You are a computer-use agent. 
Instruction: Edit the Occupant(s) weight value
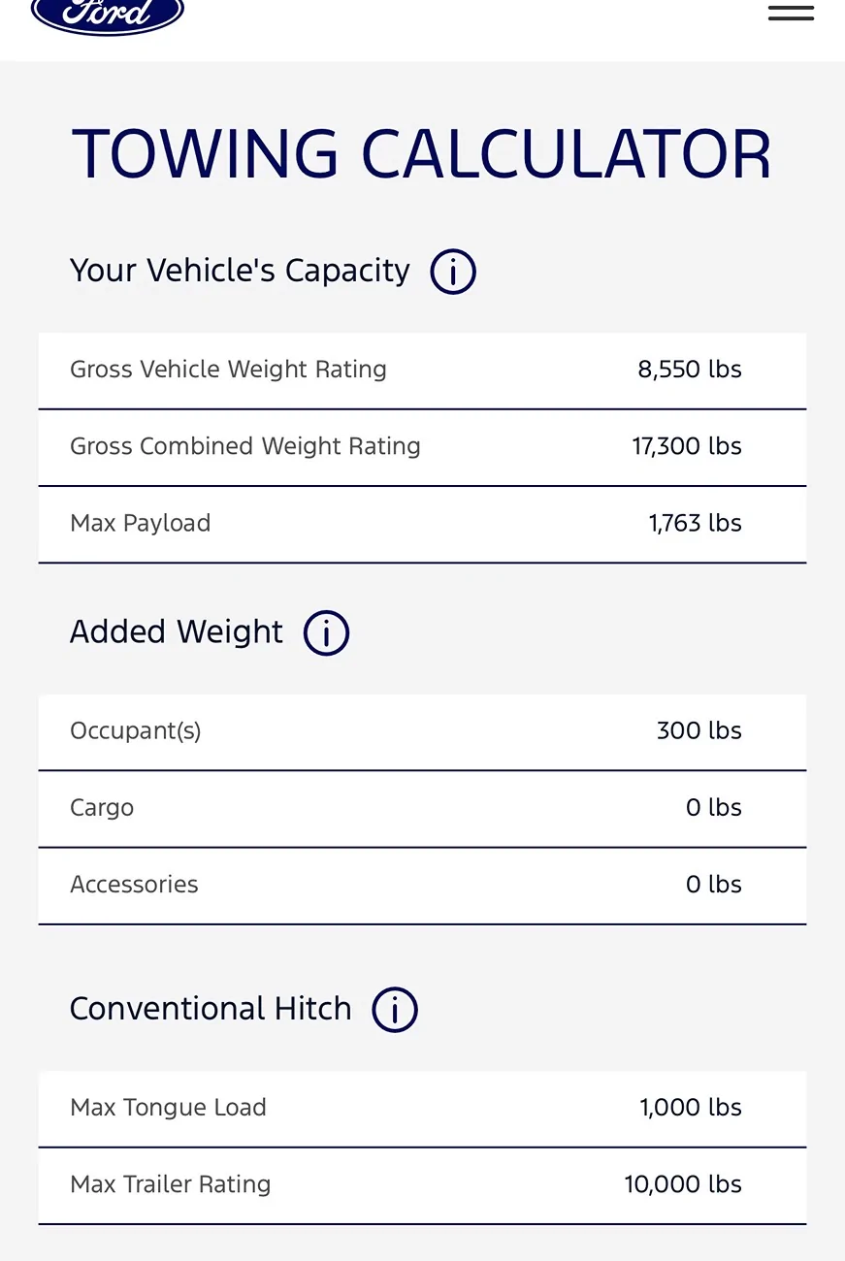pyautogui.click(x=699, y=731)
